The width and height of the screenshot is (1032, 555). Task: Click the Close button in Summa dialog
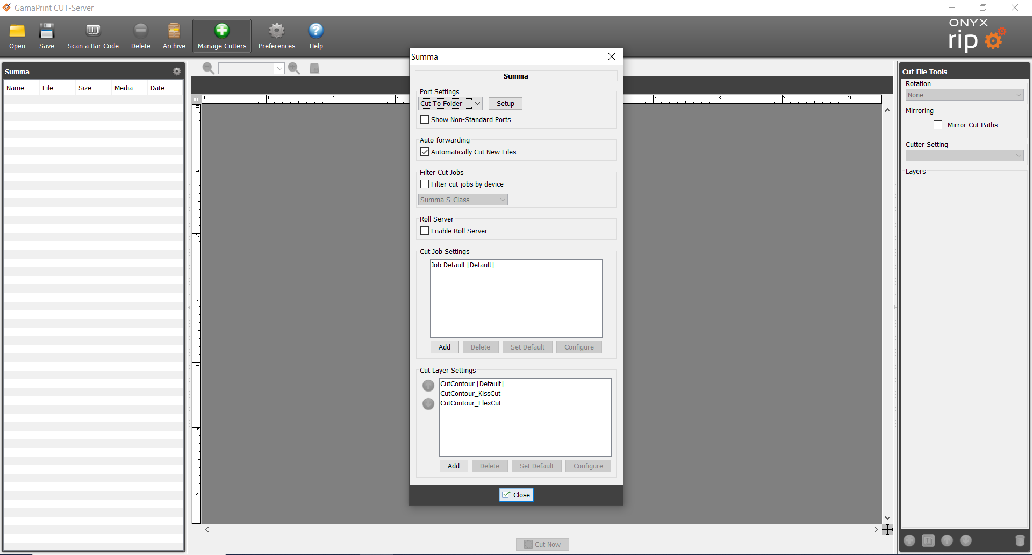pos(516,495)
